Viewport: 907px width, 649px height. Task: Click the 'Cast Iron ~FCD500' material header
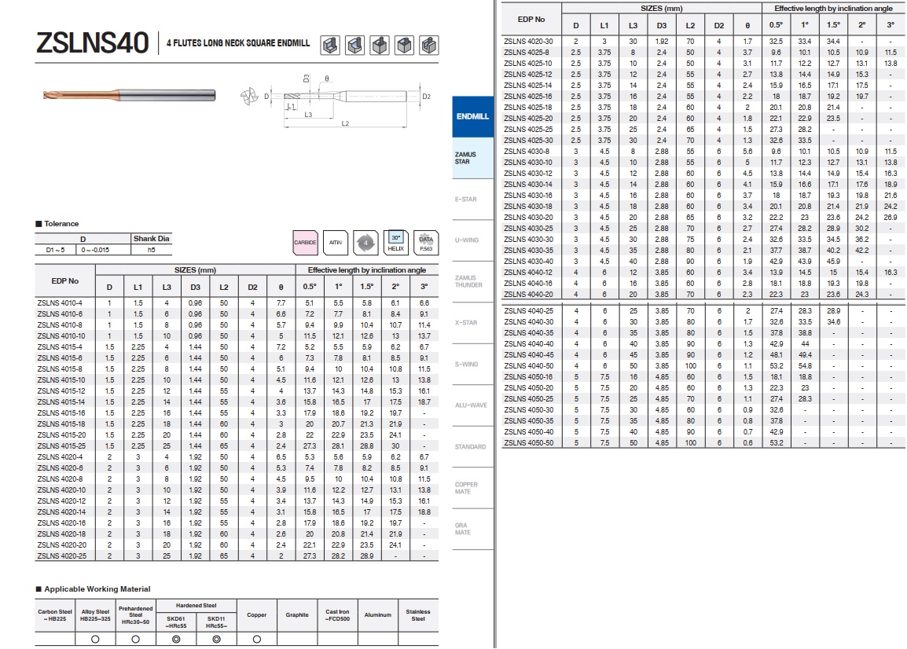[x=337, y=615]
